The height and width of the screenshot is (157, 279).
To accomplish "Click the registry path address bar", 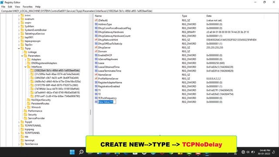I will (x=139, y=11).
